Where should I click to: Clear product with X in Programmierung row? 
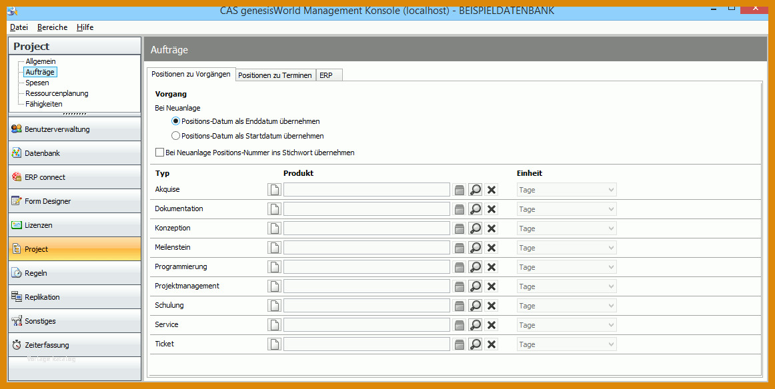click(492, 267)
